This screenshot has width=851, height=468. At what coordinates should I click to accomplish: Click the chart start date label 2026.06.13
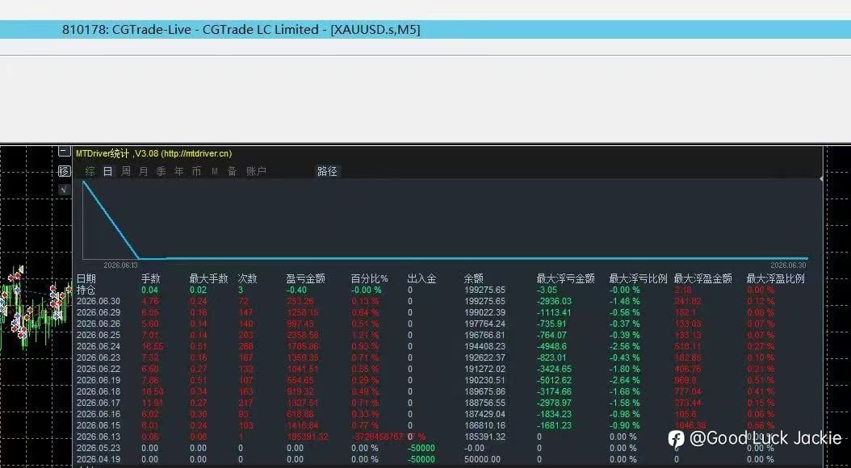pos(120,265)
